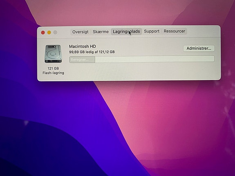Click the Macintosh HD drive icon
Viewport: 235px width, 176px height.
click(53, 54)
